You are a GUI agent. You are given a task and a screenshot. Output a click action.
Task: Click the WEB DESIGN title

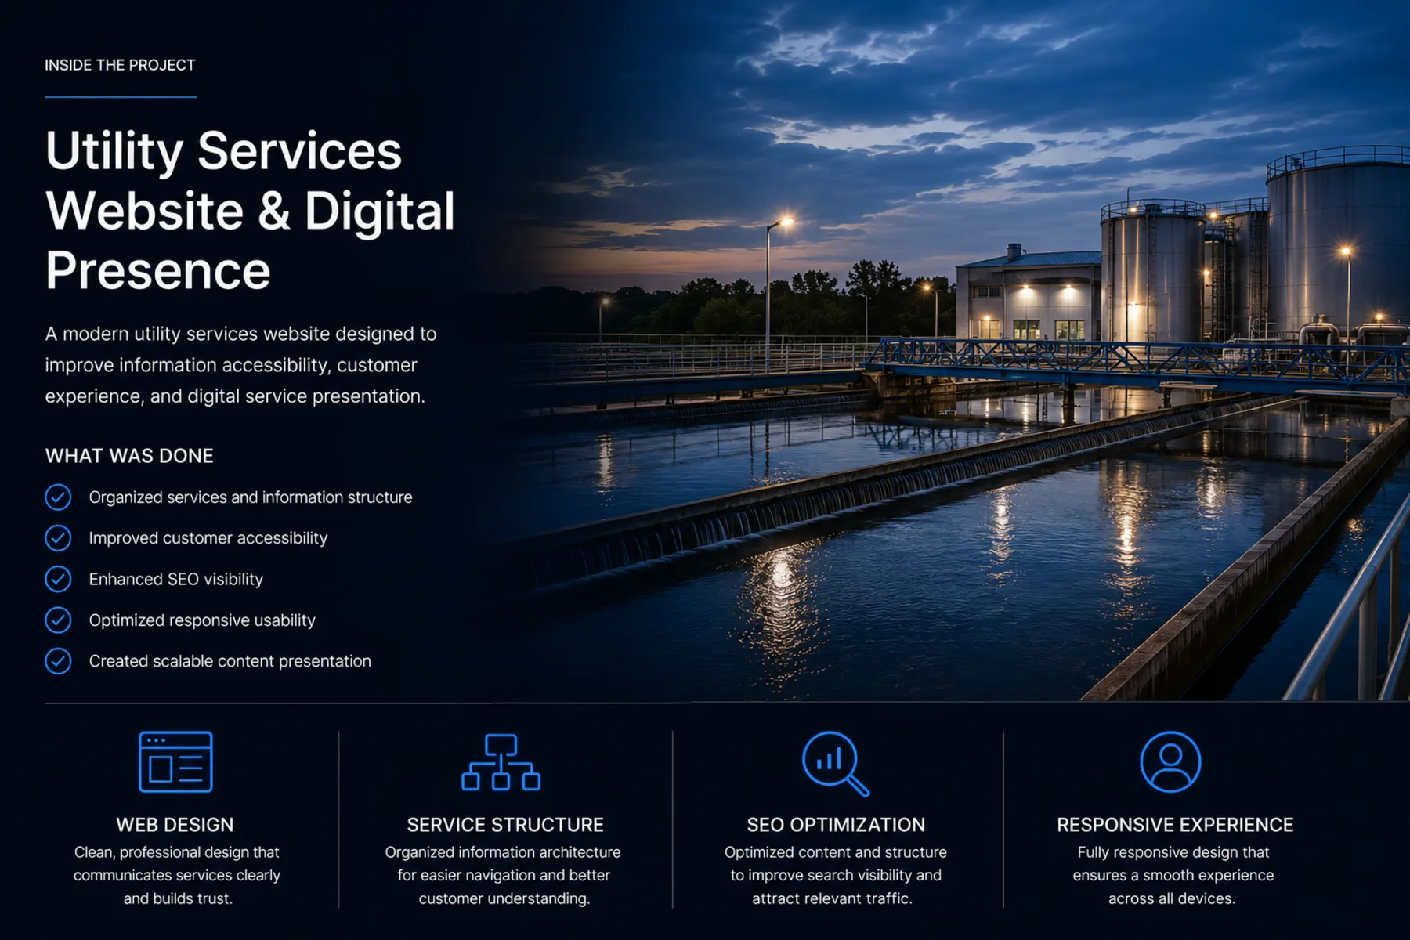coord(175,825)
